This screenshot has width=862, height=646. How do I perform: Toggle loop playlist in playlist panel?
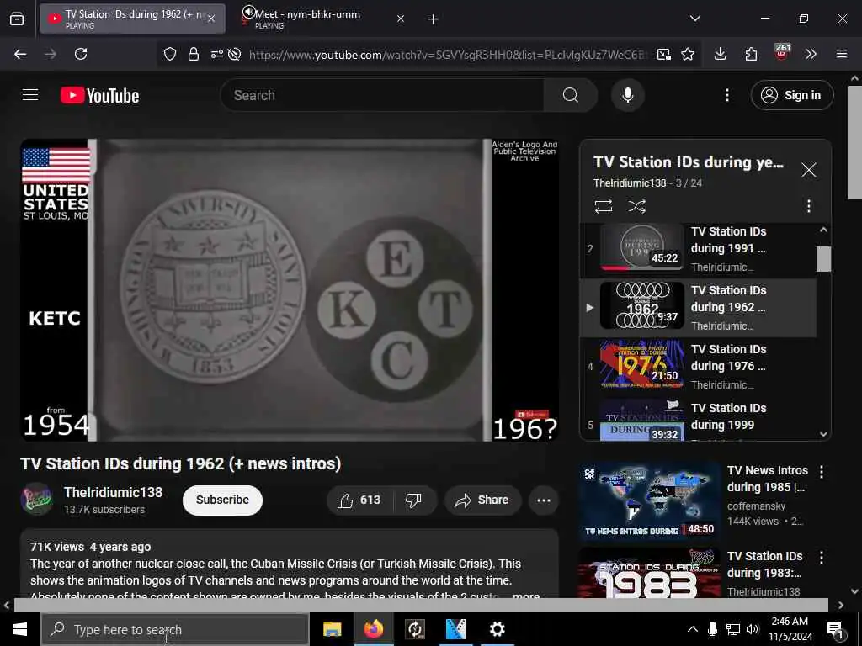(603, 206)
